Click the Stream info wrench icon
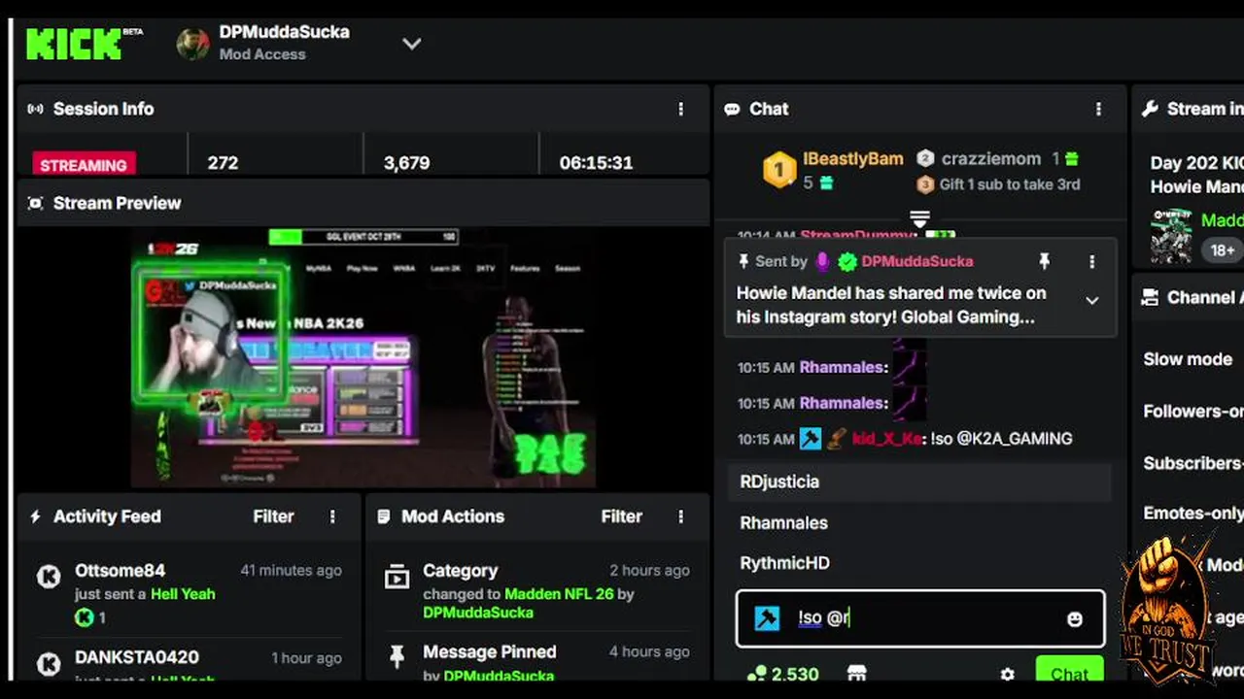The height and width of the screenshot is (699, 1244). 1150,109
